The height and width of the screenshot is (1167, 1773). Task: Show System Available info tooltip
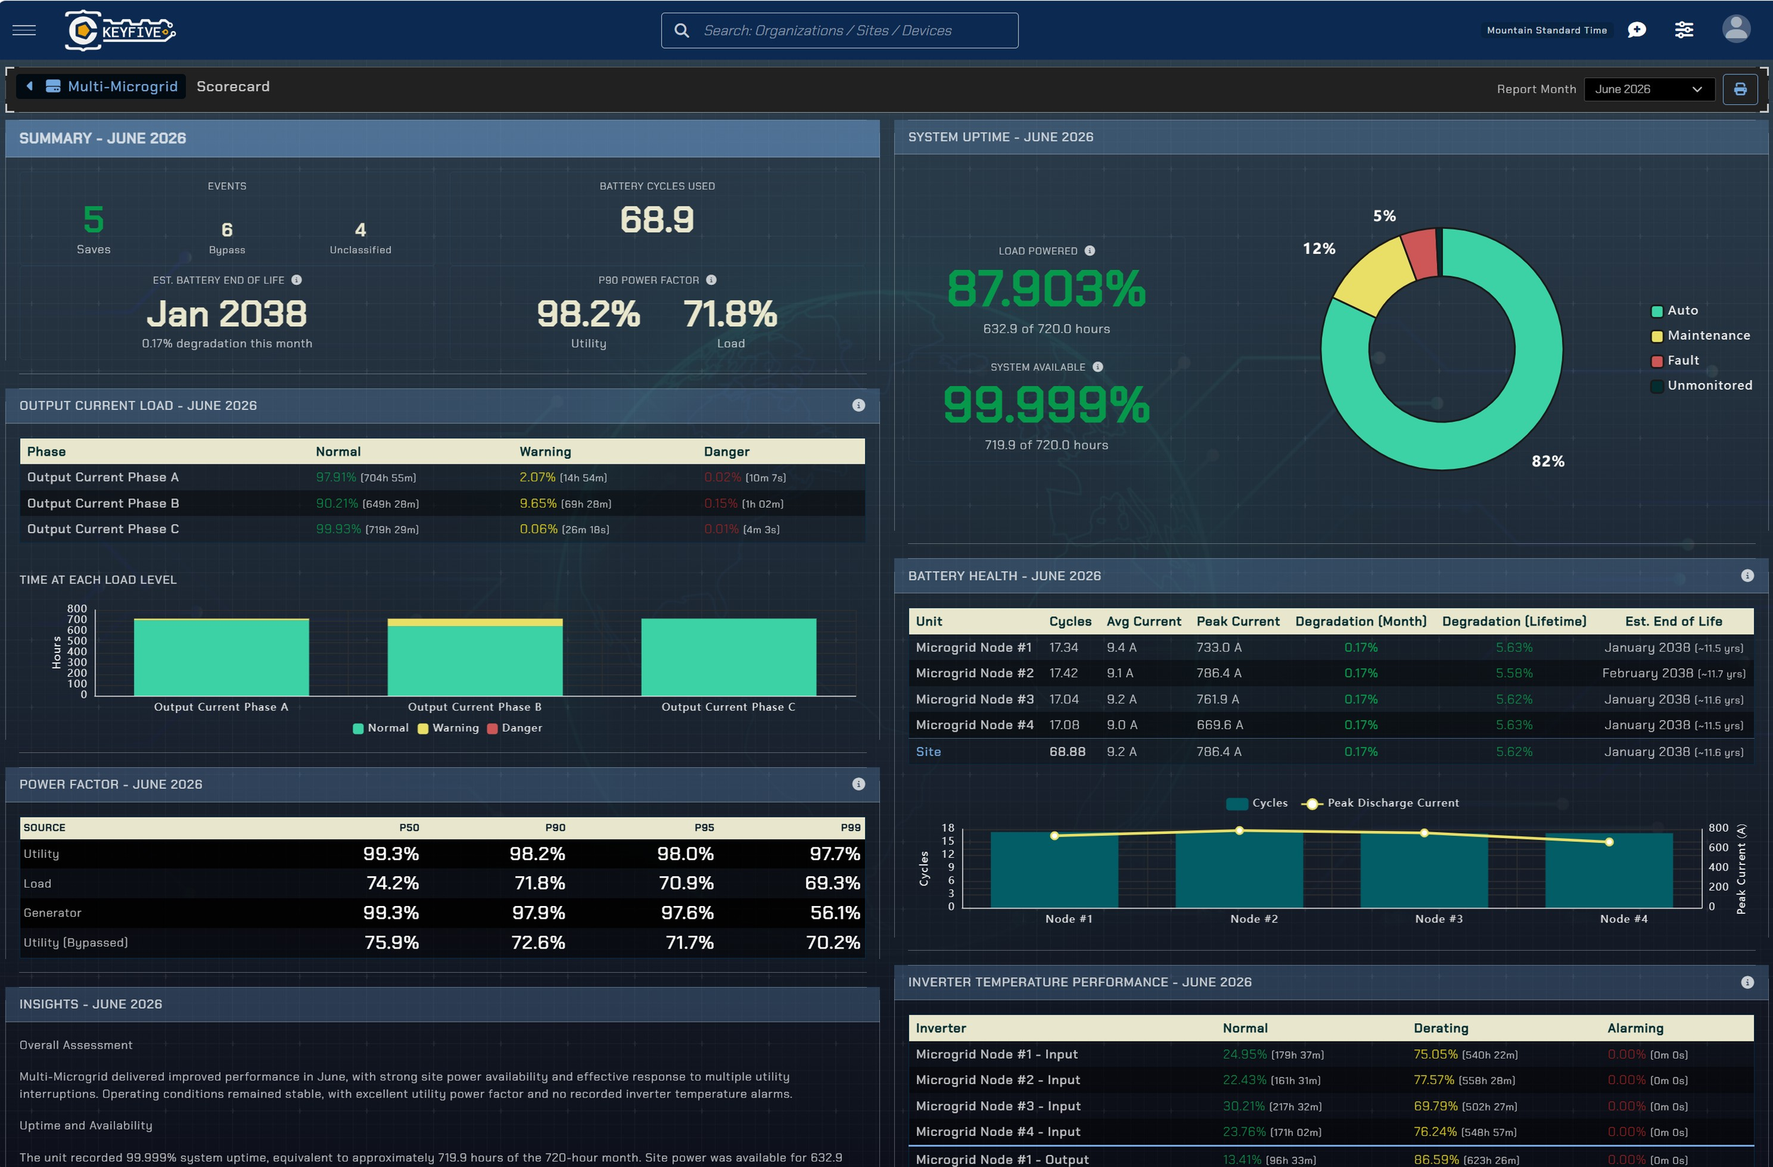pos(1098,367)
